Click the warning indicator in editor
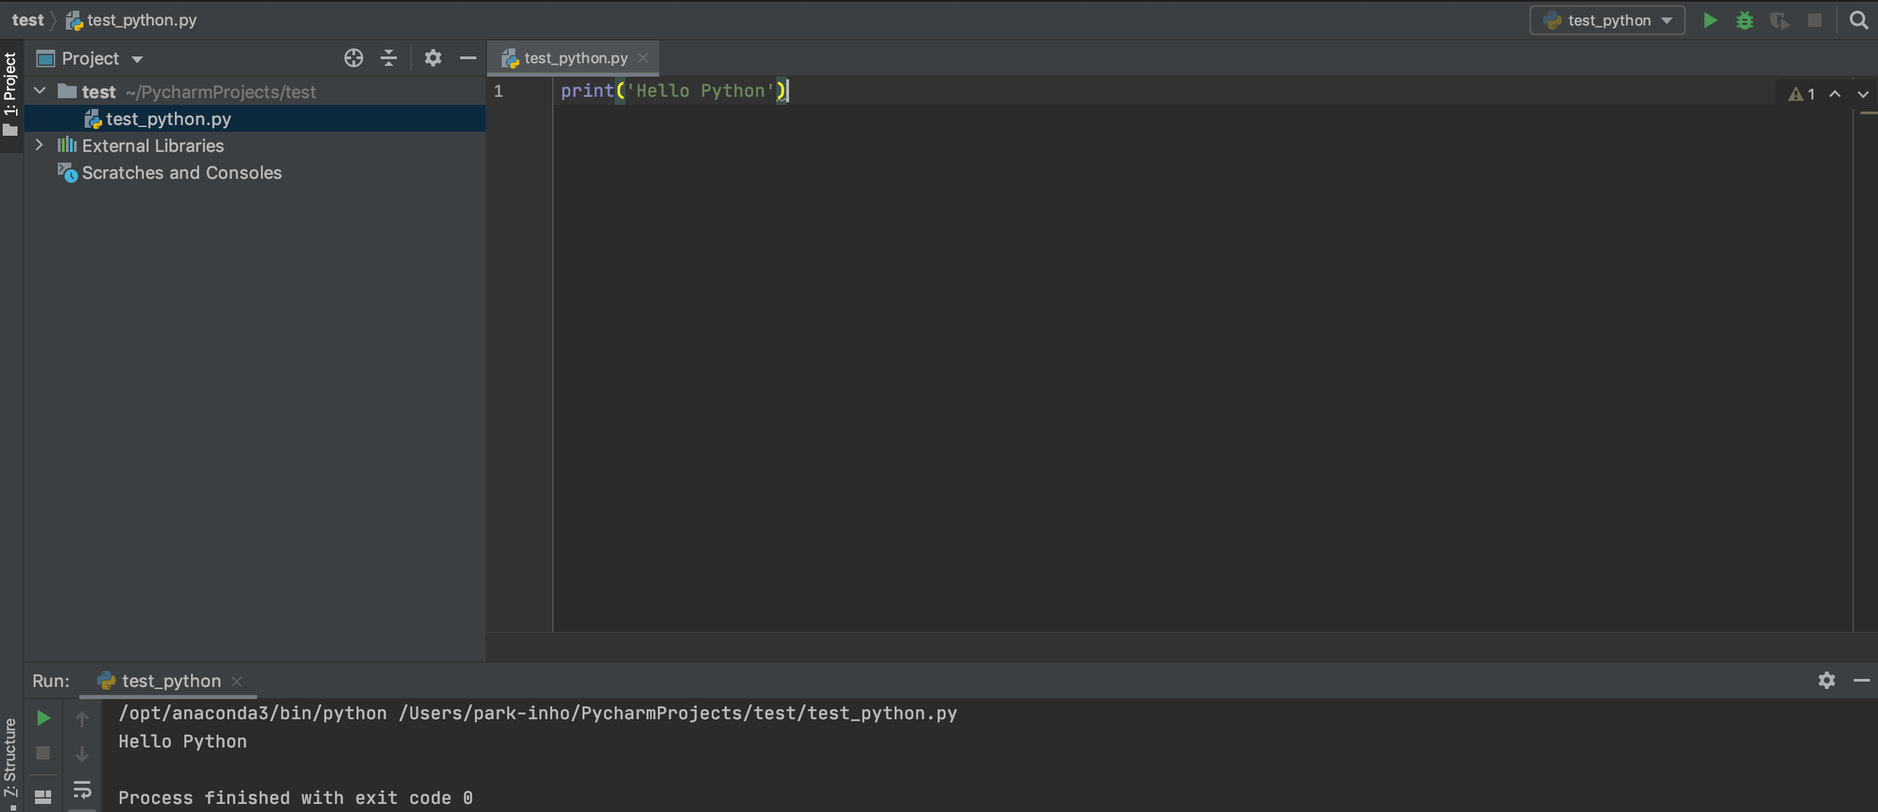 (x=1800, y=94)
